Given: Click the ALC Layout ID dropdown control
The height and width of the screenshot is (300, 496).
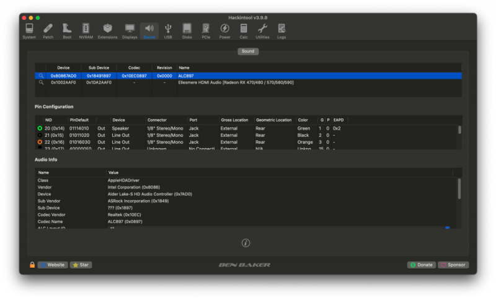Looking at the screenshot, I should point(447,228).
